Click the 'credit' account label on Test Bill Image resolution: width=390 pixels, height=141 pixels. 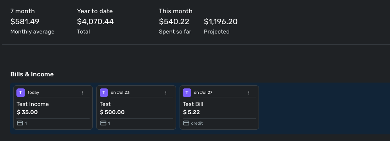pos(197,123)
